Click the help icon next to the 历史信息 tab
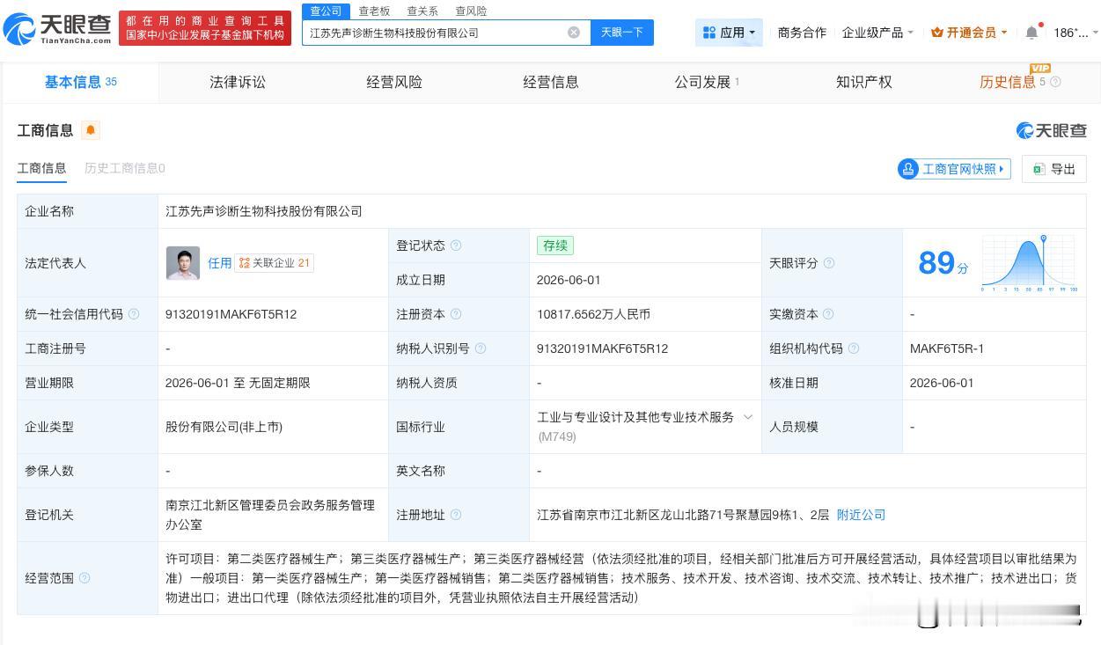 [x=1055, y=82]
